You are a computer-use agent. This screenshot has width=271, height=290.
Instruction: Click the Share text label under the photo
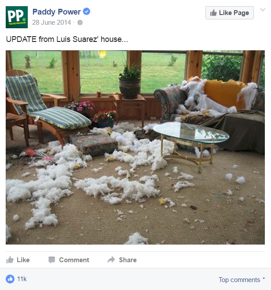128,260
